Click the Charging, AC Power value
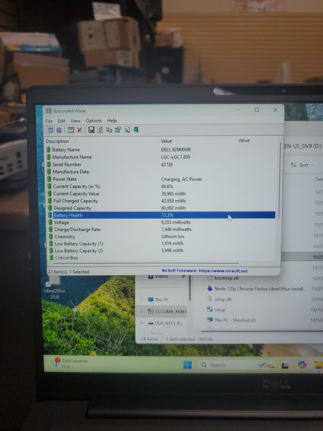 [182, 179]
